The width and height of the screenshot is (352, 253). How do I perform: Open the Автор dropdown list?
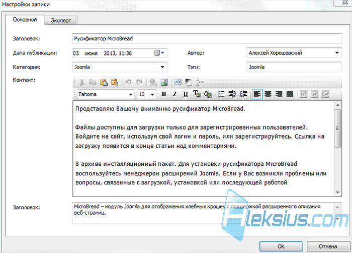tap(337, 53)
